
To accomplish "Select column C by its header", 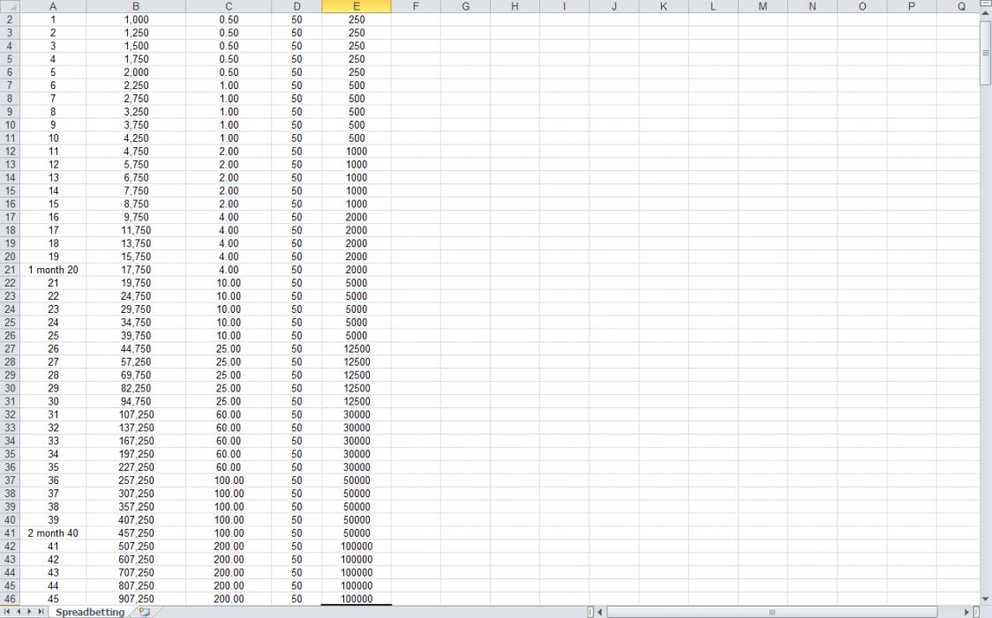I will pos(229,6).
